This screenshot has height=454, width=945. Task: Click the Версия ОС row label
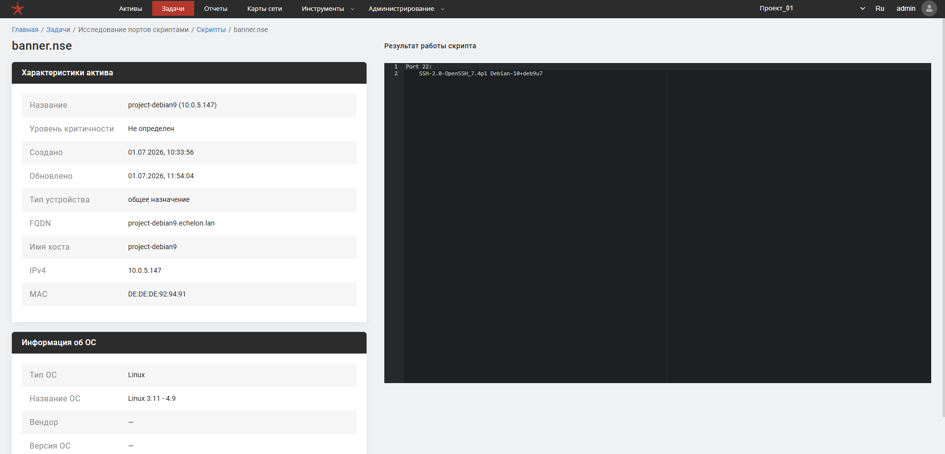pos(50,446)
